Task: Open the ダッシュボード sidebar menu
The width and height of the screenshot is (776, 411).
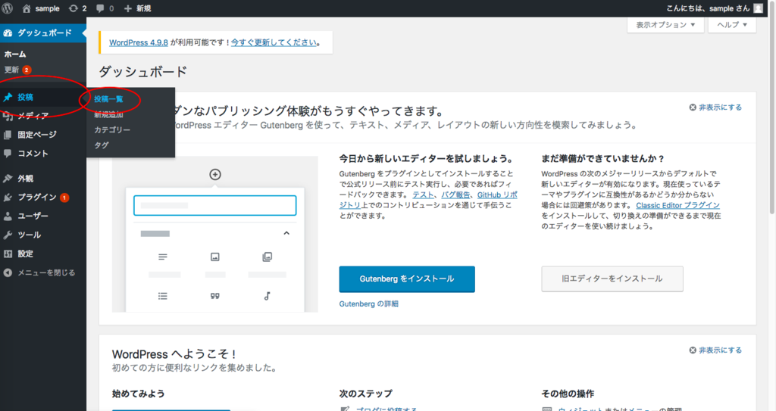Action: coord(43,33)
